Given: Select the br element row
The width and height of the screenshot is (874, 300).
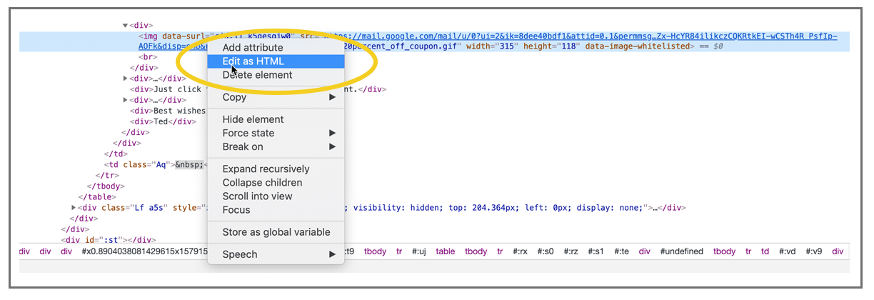Looking at the screenshot, I should coord(148,56).
